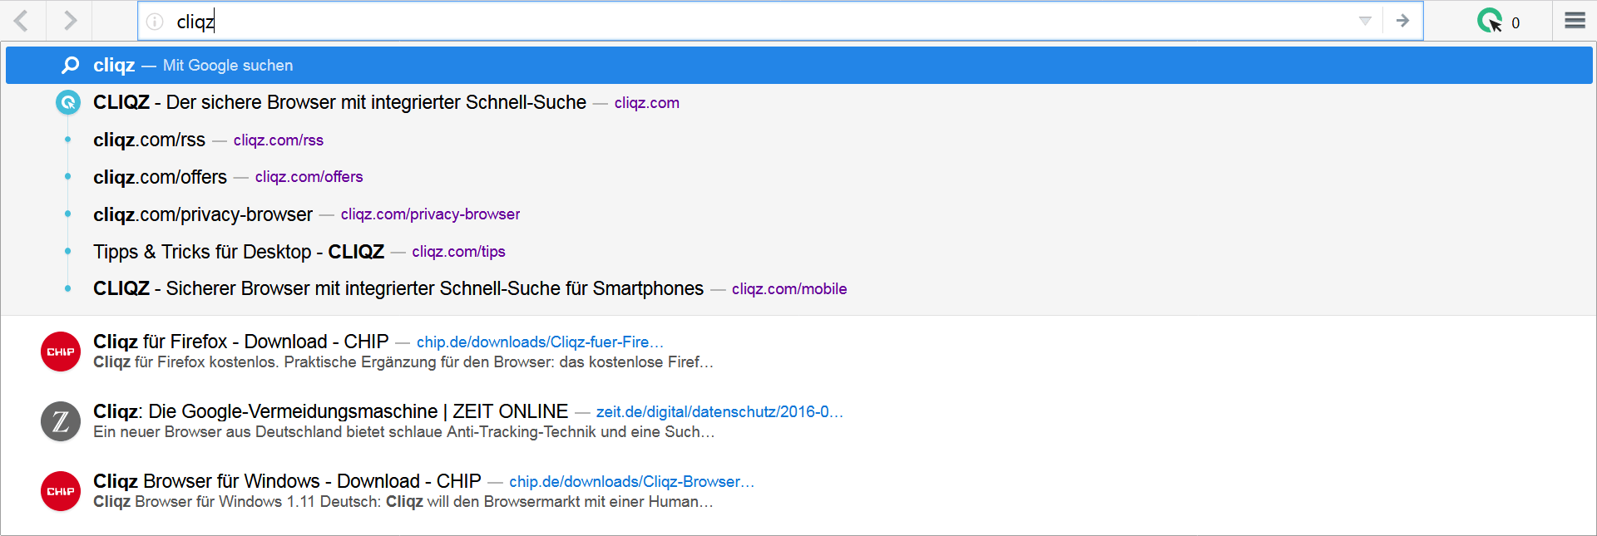
Task: Click CHIP logo beside Cliqz für Firefox
Action: coord(61,352)
